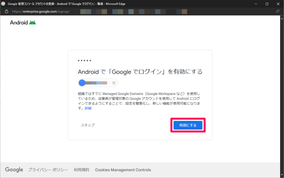The height and width of the screenshot is (178, 284).
Task: Click the enterprise.google.com address bar URL
Action: tap(41, 12)
